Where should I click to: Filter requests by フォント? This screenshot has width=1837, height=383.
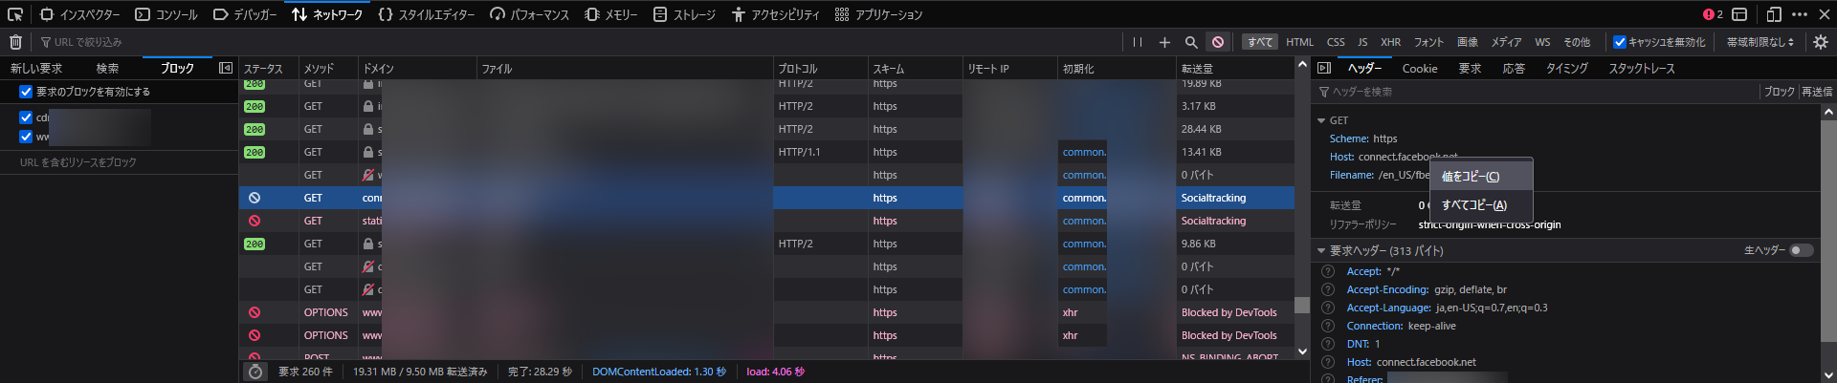coord(1428,42)
